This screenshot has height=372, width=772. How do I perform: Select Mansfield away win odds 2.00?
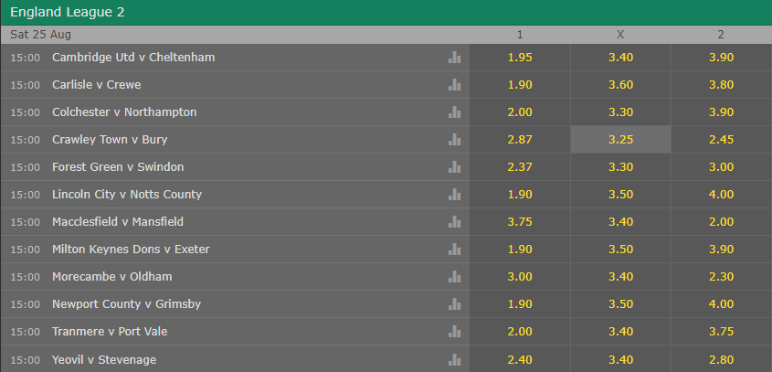point(721,222)
